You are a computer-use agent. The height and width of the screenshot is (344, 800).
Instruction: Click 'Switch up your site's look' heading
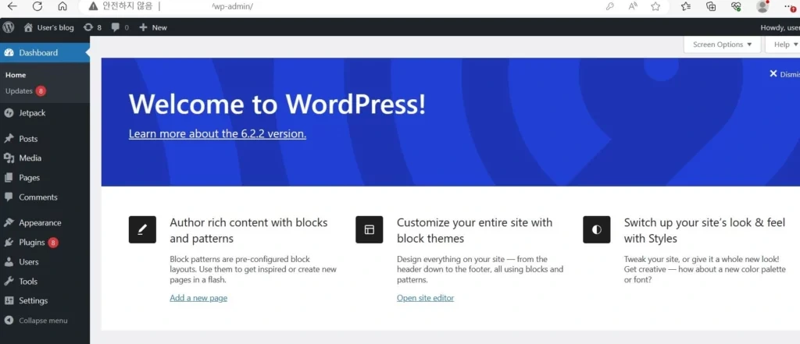[705, 230]
